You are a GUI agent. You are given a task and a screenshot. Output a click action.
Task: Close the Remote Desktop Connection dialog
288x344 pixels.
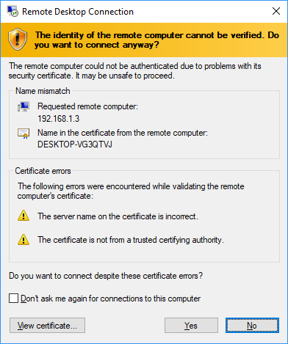pos(276,11)
